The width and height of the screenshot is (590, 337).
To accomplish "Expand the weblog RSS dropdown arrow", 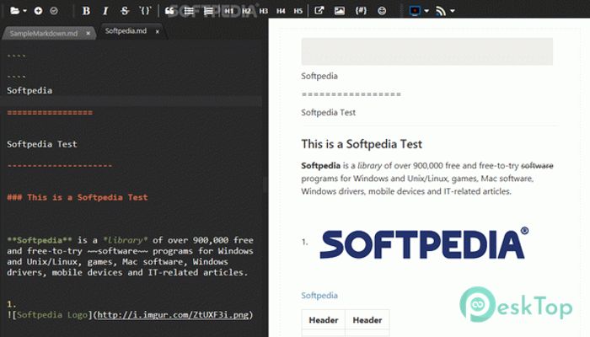I will [x=453, y=11].
